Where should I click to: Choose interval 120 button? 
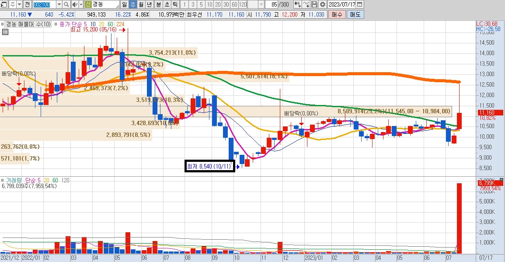click(x=243, y=4)
